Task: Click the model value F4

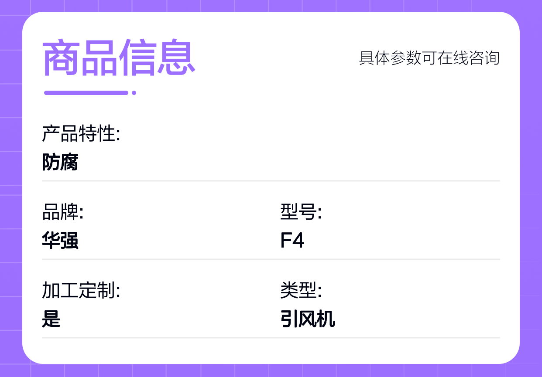Action: 292,241
